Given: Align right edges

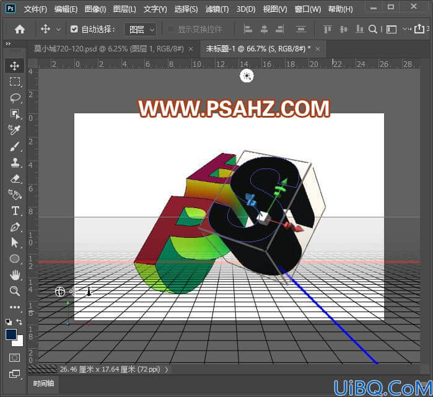Looking at the screenshot, I should pyautogui.click(x=280, y=29).
